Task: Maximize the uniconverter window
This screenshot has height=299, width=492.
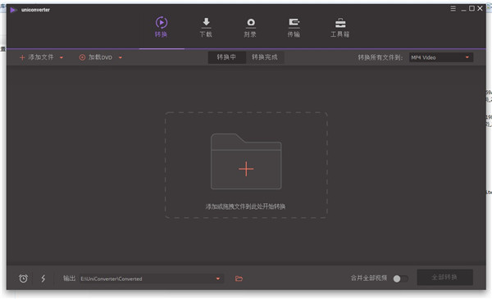Action: 471,8
